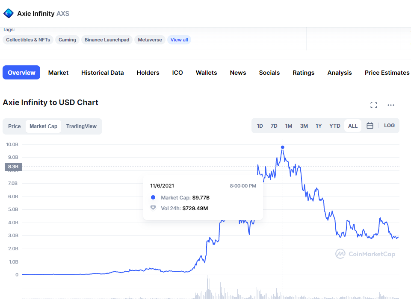This screenshot has height=299, width=411.
Task: Toggle the LOG scale button
Action: coord(389,126)
